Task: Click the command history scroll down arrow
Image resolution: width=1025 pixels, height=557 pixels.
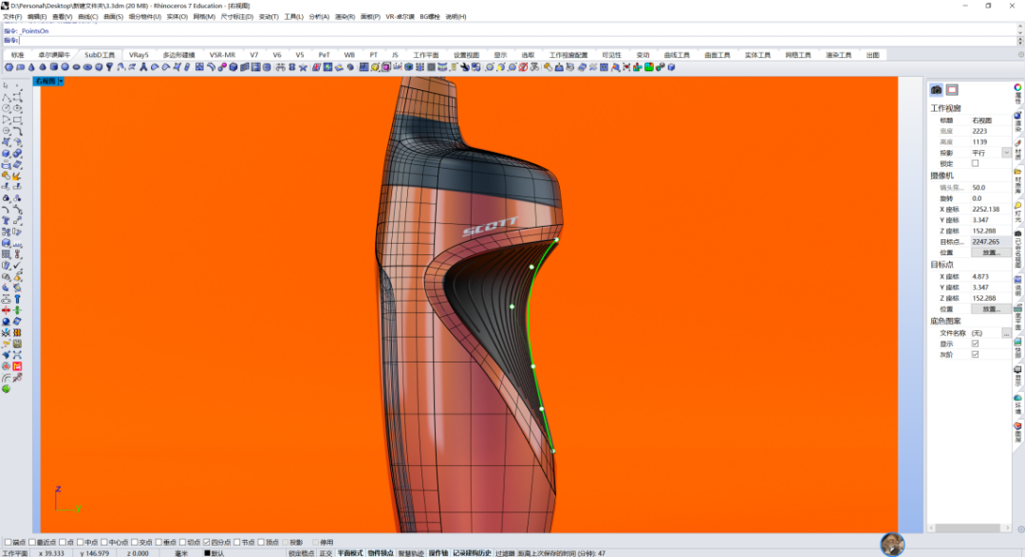Action: (1020, 31)
